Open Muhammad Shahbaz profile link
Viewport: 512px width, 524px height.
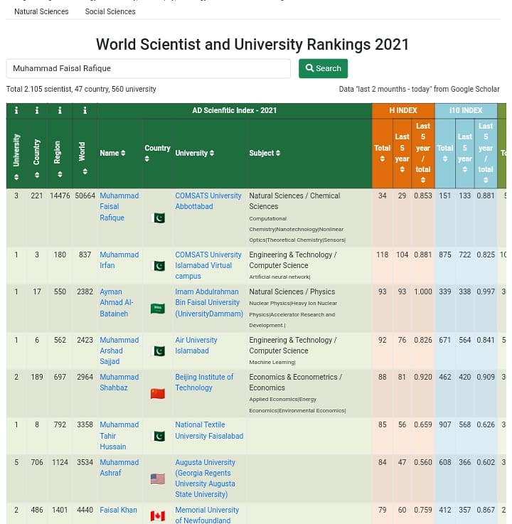(x=119, y=383)
